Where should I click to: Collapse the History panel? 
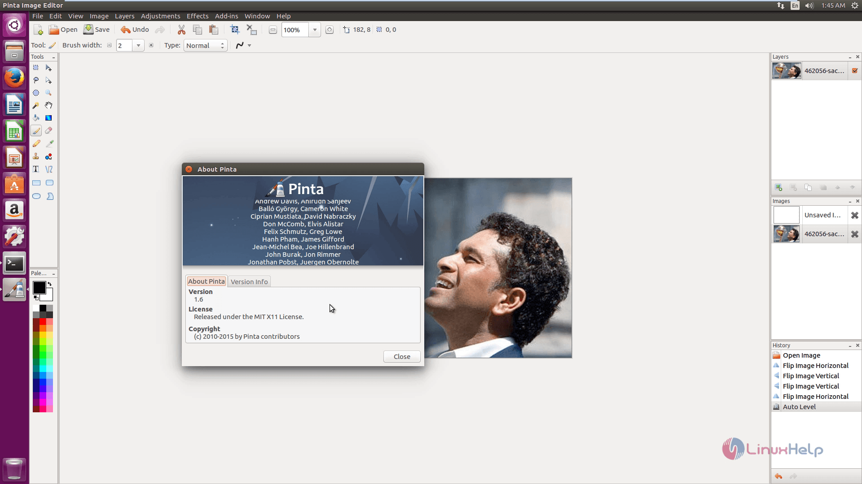pyautogui.click(x=850, y=346)
